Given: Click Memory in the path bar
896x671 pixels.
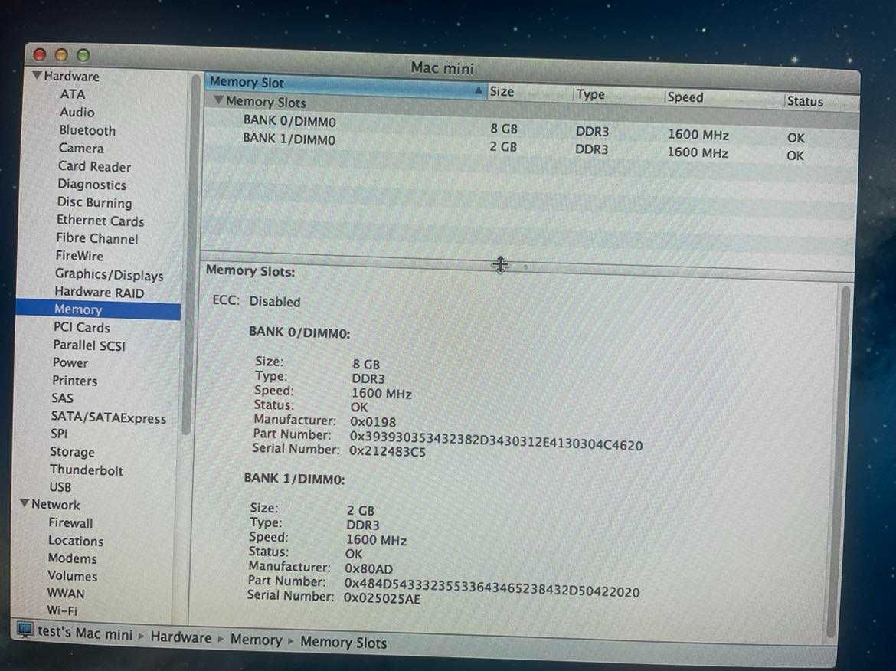Looking at the screenshot, I should point(256,640).
